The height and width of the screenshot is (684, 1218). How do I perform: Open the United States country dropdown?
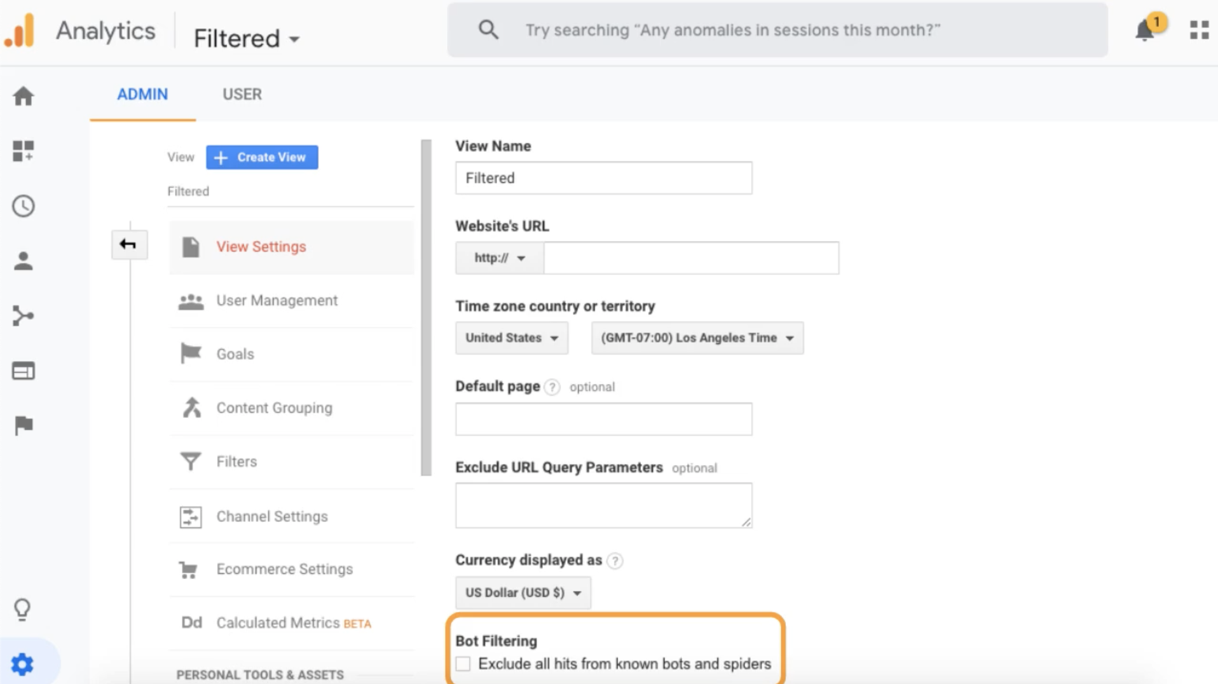pos(511,338)
